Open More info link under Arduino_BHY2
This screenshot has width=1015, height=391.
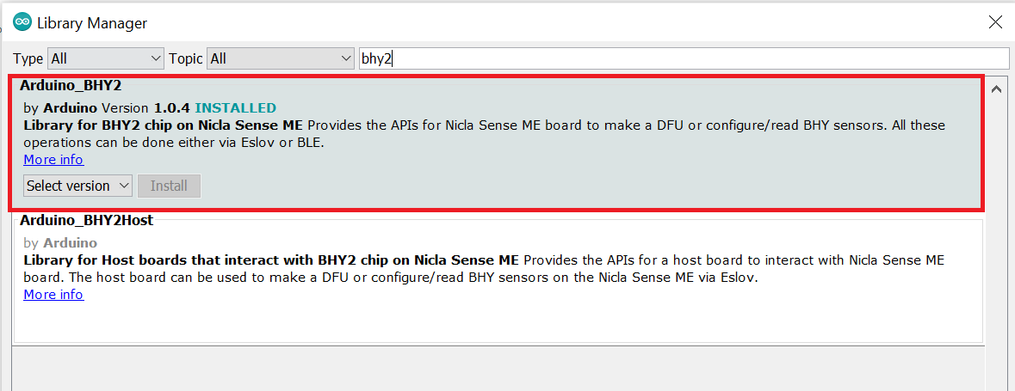pos(53,160)
